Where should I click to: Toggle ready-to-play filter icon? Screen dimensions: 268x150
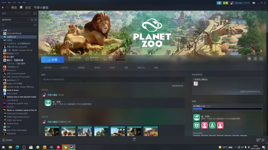36,20
